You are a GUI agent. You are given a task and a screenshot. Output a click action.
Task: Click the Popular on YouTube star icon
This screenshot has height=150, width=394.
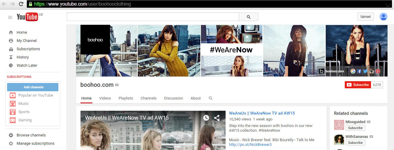[x=13, y=95]
